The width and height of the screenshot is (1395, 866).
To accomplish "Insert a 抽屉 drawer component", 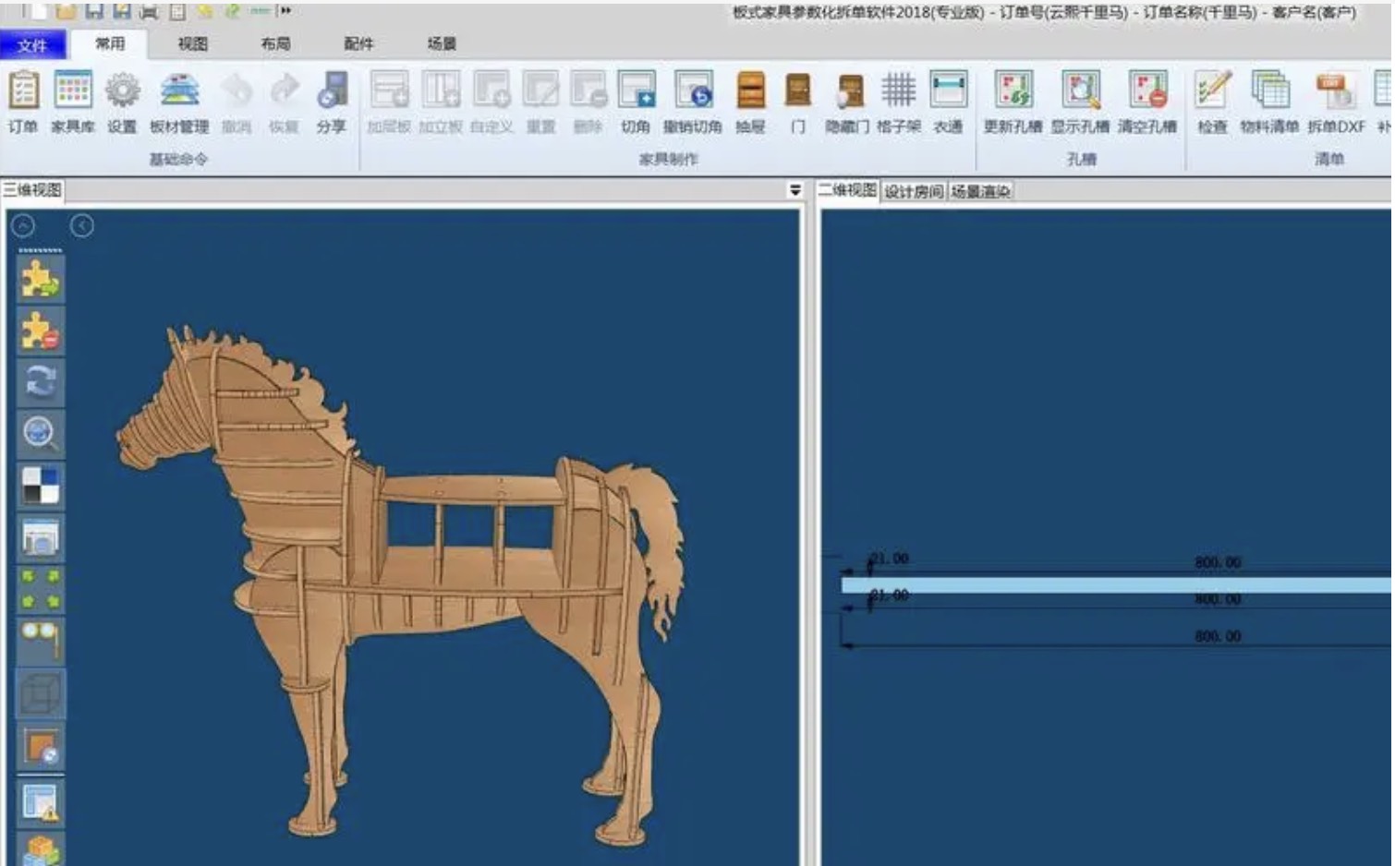I will 750,102.
